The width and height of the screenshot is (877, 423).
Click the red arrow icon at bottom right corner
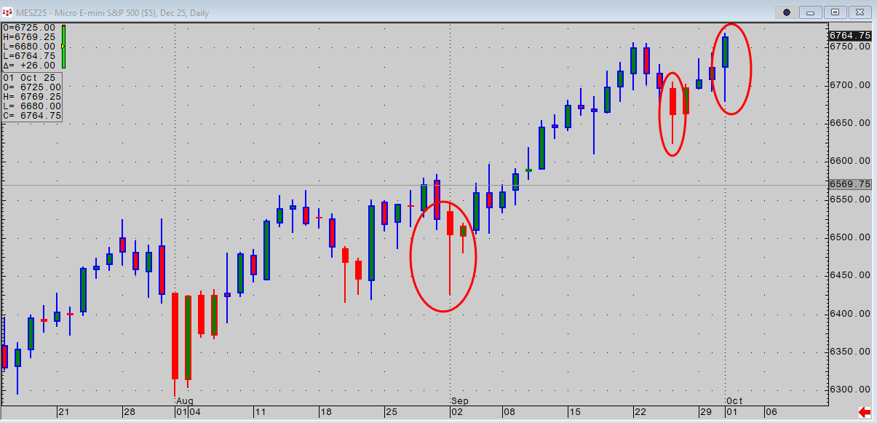point(865,413)
